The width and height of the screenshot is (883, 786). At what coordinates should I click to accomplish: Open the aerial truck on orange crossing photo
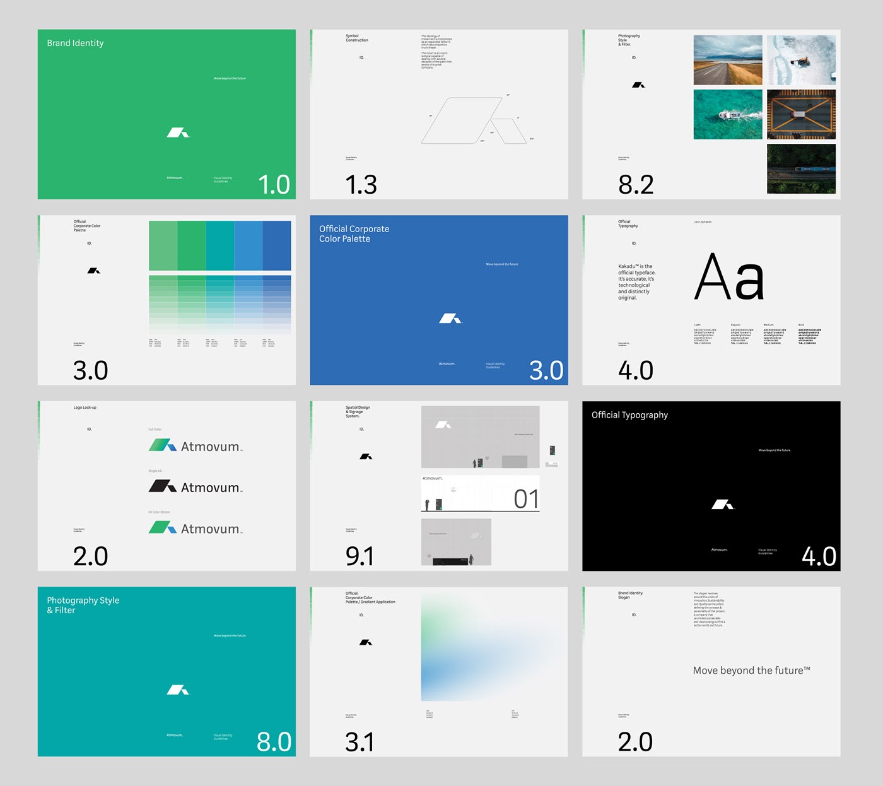tap(801, 114)
